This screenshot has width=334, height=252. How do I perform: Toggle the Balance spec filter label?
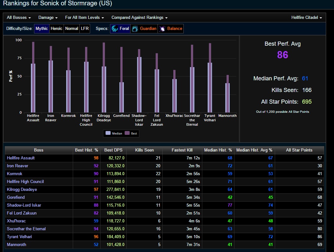coord(175,29)
